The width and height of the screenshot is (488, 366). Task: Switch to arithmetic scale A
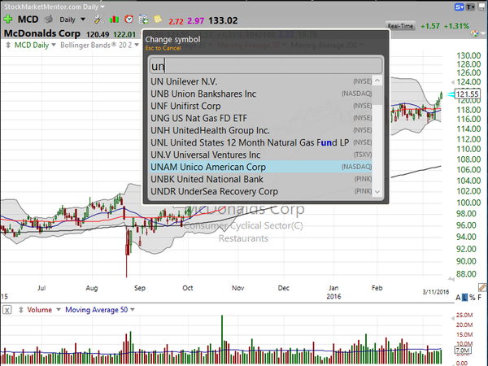click(458, 298)
